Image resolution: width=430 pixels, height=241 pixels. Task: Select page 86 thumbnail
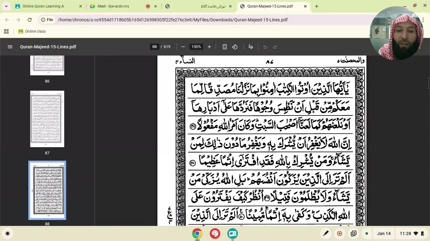pos(47,65)
